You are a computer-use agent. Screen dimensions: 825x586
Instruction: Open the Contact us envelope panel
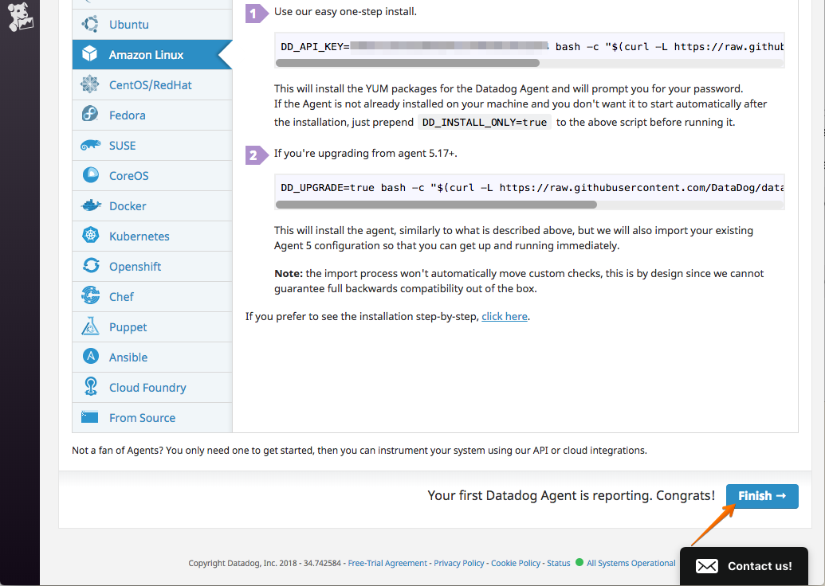706,565
